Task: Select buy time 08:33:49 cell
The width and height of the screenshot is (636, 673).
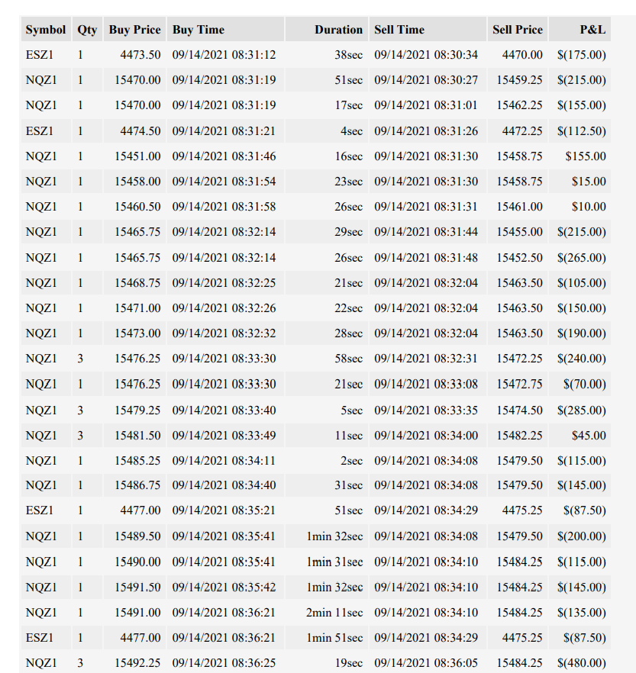Action: tap(225, 435)
